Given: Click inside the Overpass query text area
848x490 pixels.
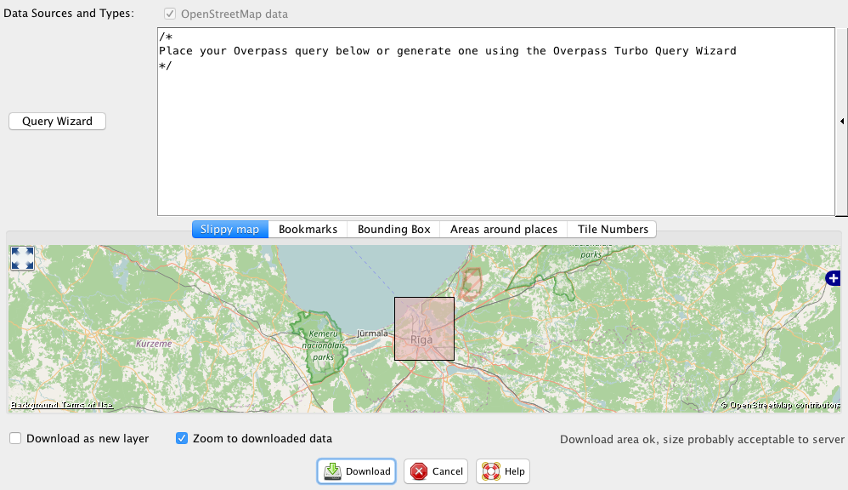Looking at the screenshot, I should tap(493, 136).
